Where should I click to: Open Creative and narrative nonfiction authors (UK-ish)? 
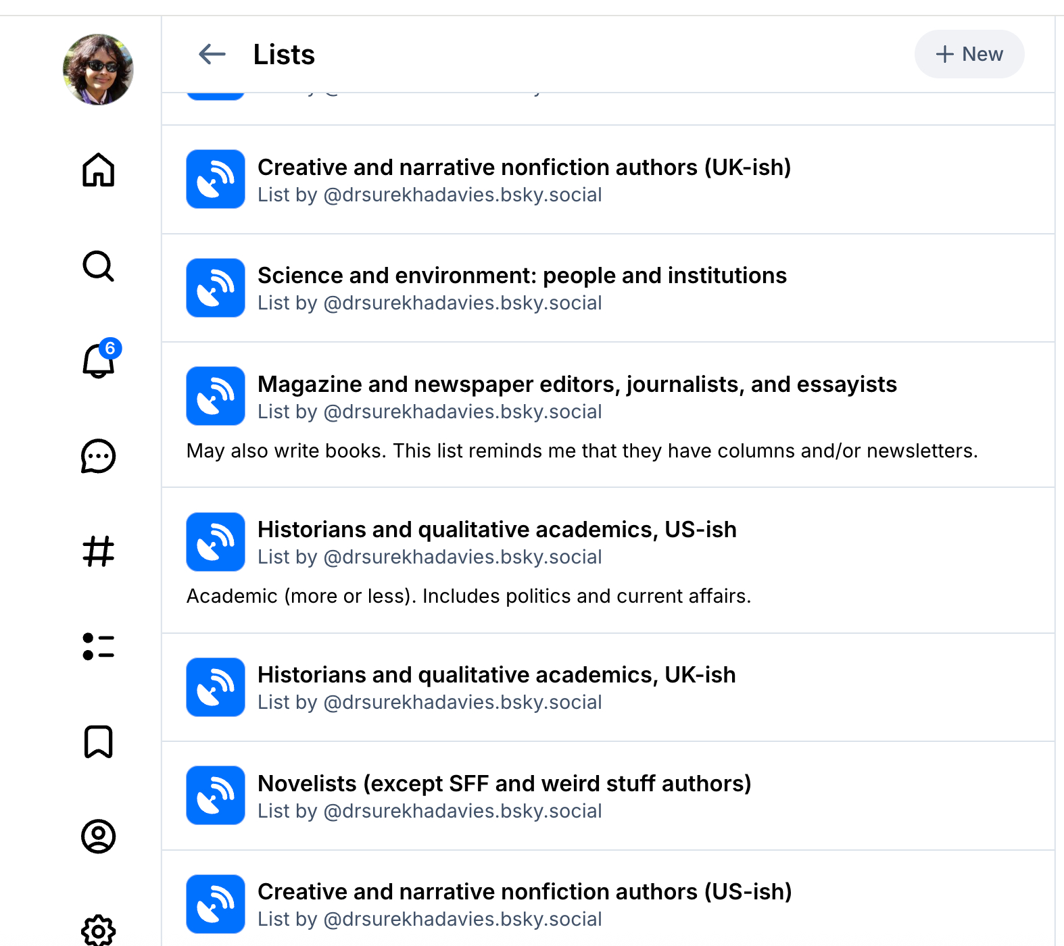[x=524, y=168]
